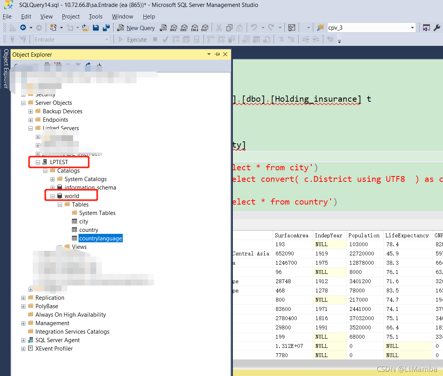This screenshot has width=443, height=376.
Task: Open the Properties wrench icon
Action: [x=437, y=28]
